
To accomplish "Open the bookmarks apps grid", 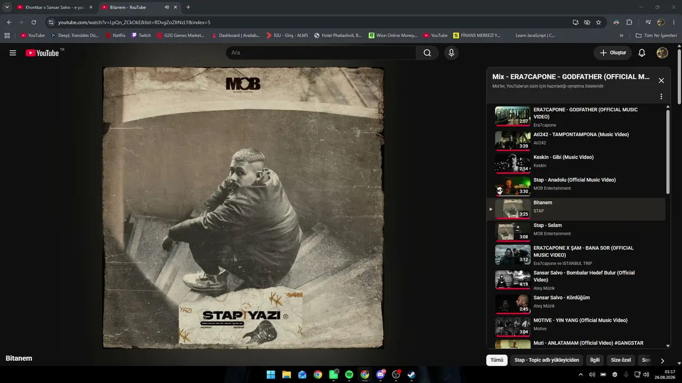I will pyautogui.click(x=7, y=36).
